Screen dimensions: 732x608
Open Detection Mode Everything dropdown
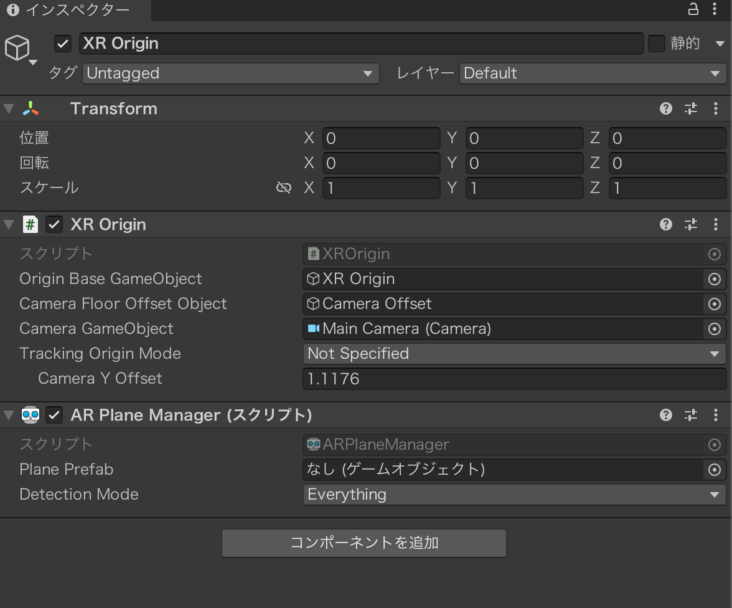514,495
